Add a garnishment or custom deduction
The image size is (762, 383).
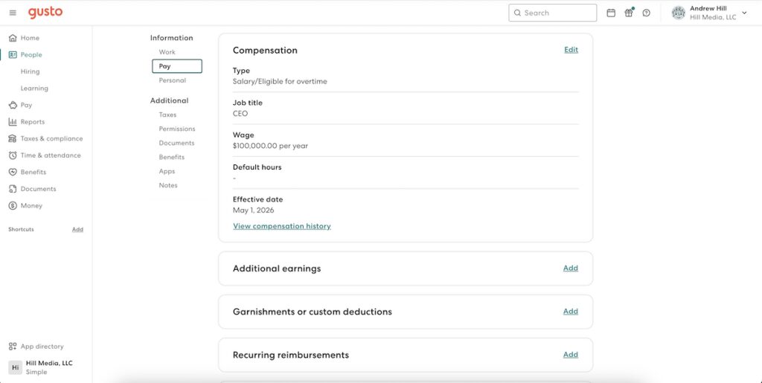click(x=571, y=311)
